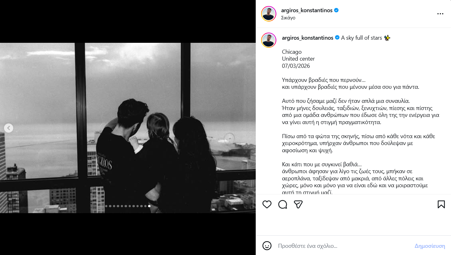Like the post with the heart icon

coord(267,204)
